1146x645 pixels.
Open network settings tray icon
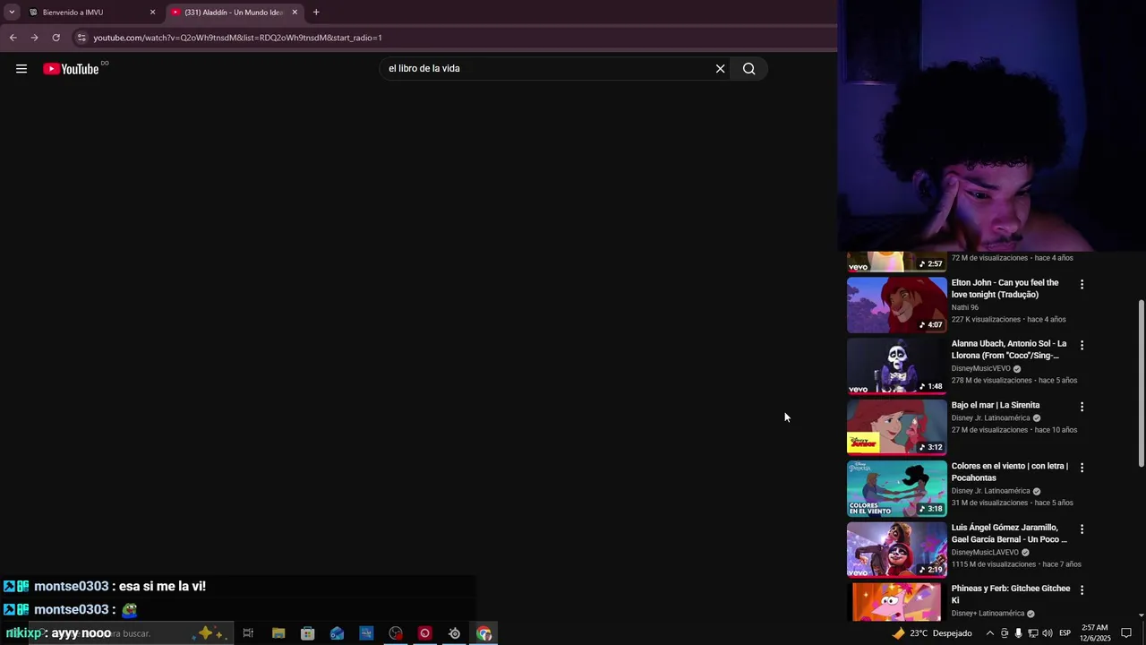[1032, 633]
